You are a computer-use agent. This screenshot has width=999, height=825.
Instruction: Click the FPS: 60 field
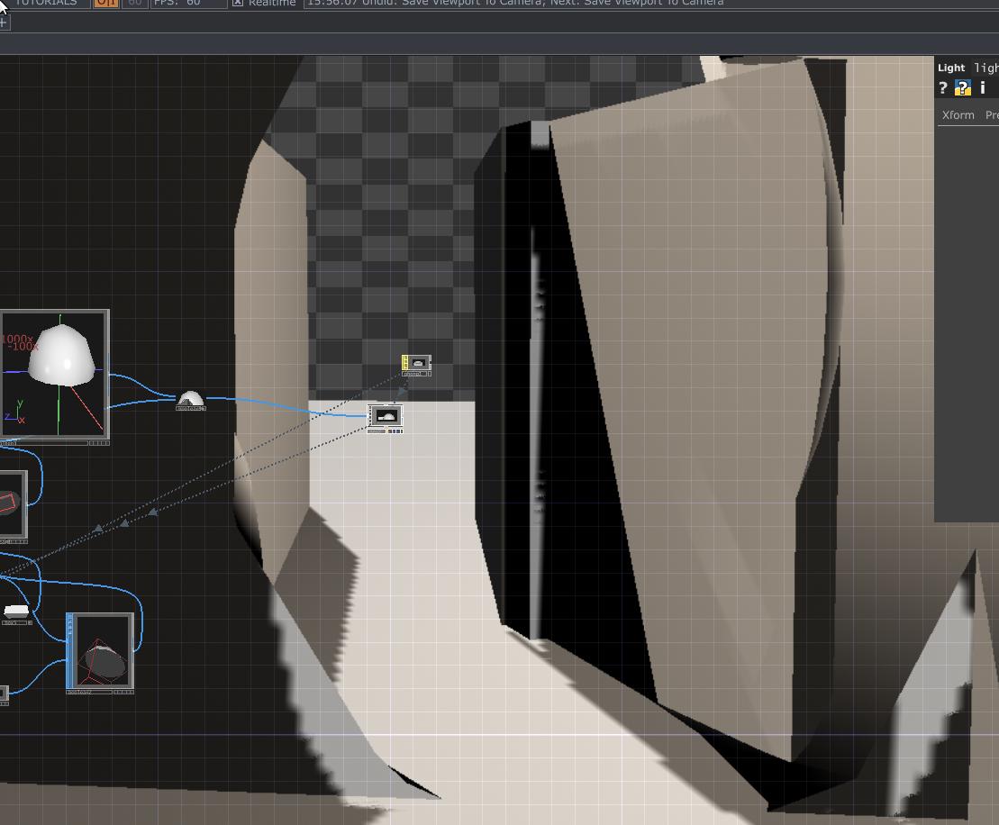(x=188, y=3)
